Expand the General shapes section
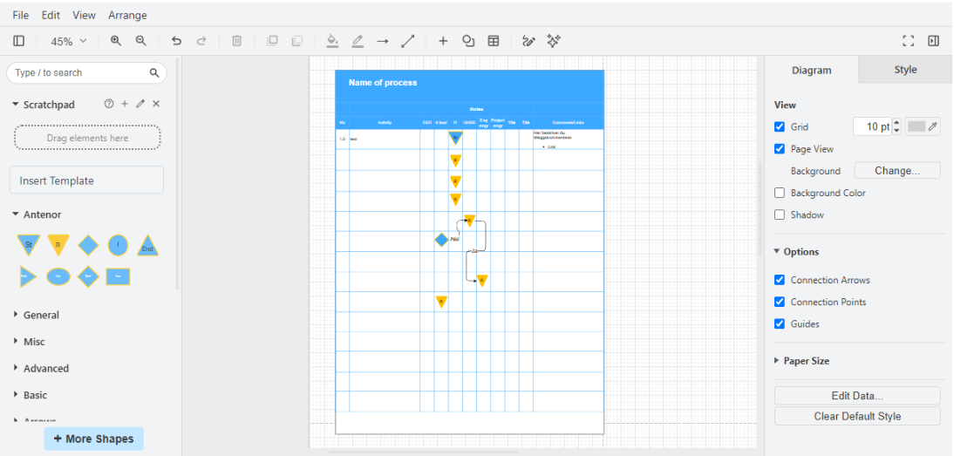The height and width of the screenshot is (456, 954). pos(36,315)
